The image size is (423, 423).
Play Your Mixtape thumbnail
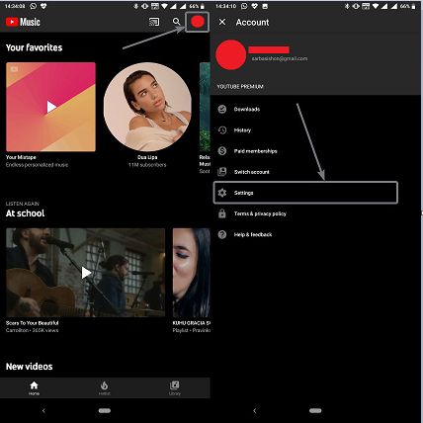[x=50, y=107]
